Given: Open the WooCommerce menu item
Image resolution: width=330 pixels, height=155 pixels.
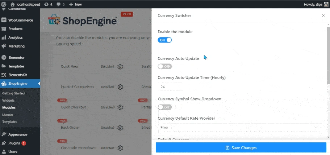Looking at the screenshot, I should click(x=20, y=20).
